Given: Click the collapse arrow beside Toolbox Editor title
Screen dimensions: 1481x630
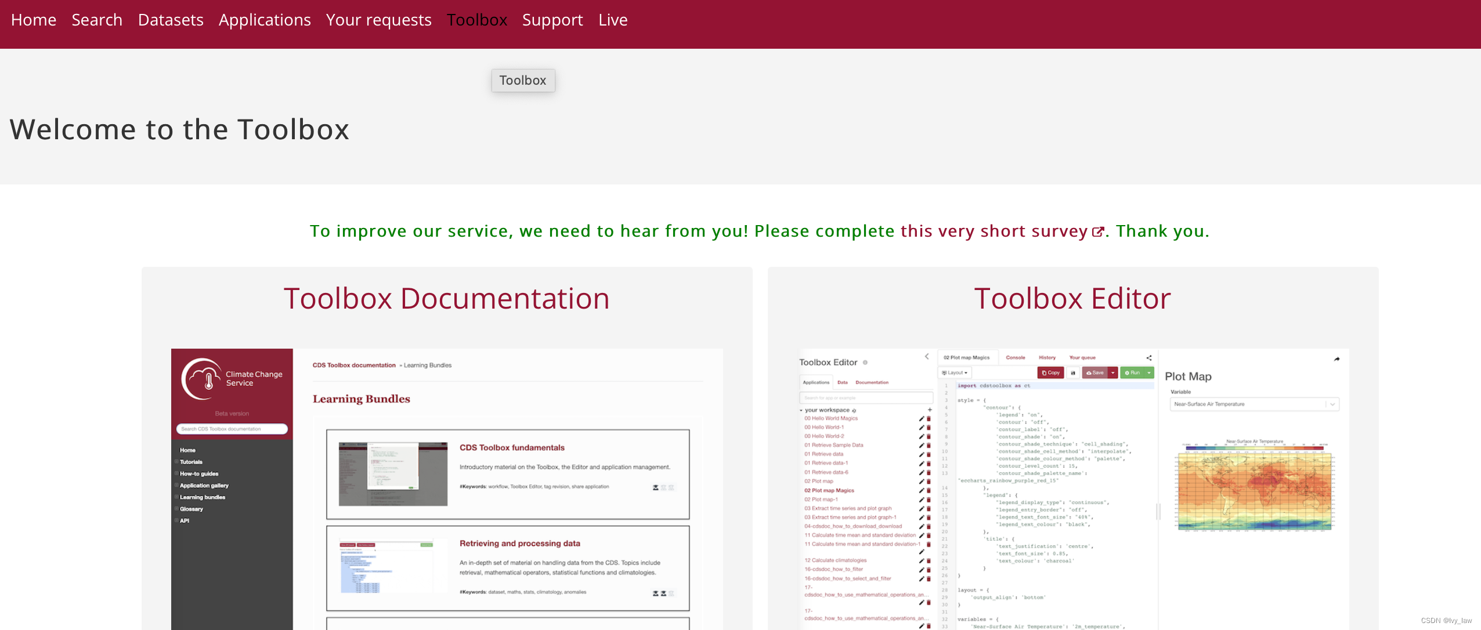Looking at the screenshot, I should (927, 357).
